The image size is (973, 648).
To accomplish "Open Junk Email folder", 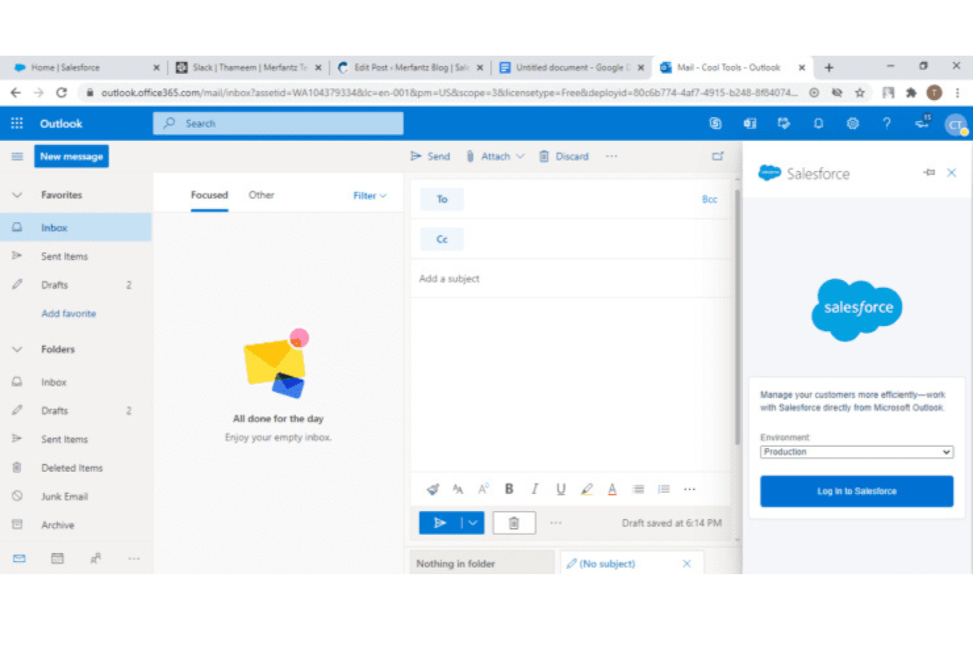I will click(x=76, y=496).
